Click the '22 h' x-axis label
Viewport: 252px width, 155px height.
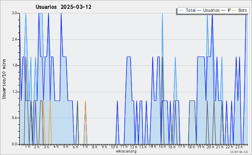pos(229,147)
